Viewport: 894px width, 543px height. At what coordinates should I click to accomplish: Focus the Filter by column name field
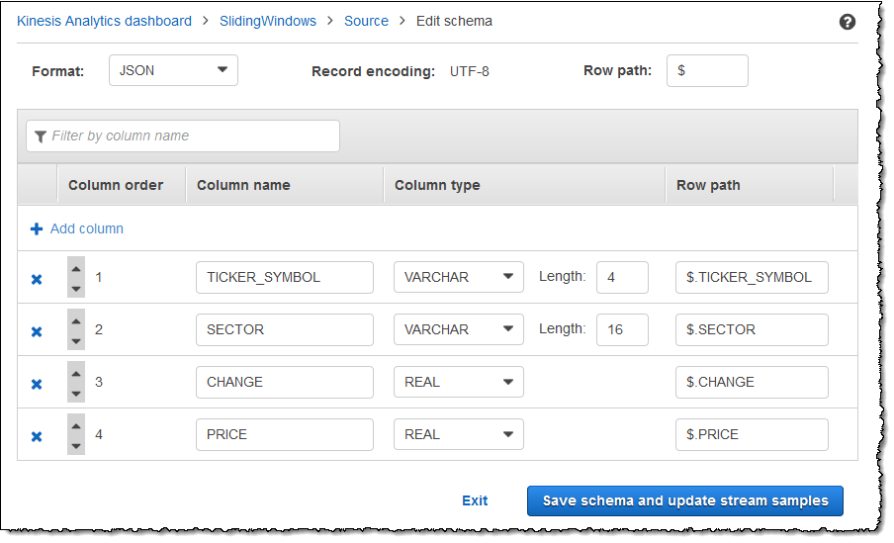point(183,136)
